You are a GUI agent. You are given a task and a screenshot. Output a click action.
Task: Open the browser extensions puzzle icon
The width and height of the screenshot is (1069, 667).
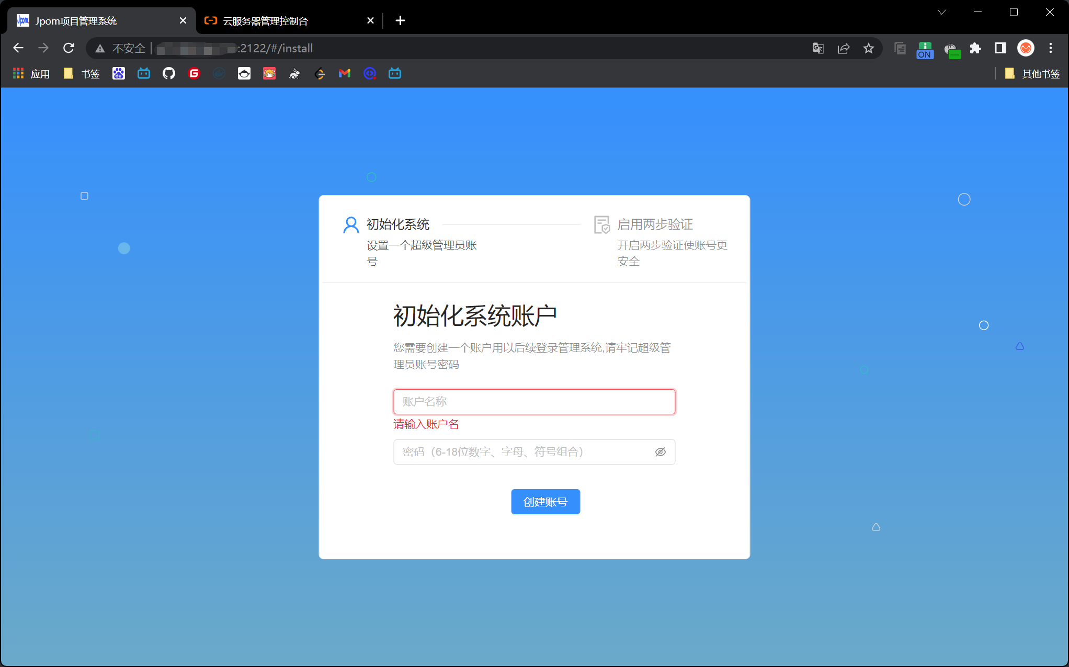(975, 48)
